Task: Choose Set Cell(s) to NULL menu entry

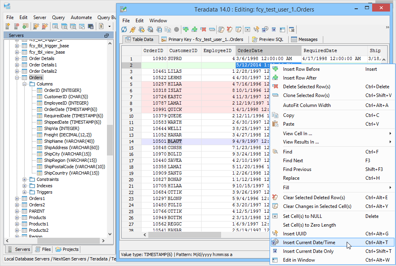Action: coord(332,216)
